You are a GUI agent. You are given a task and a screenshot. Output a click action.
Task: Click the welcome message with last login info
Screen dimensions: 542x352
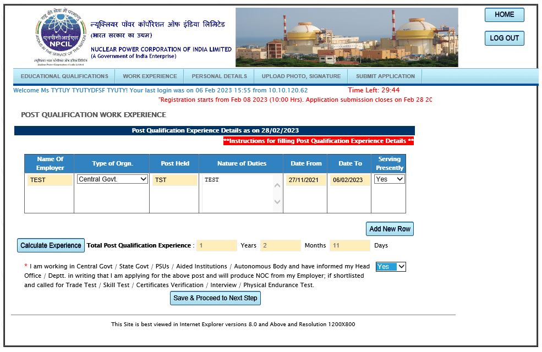click(160, 91)
